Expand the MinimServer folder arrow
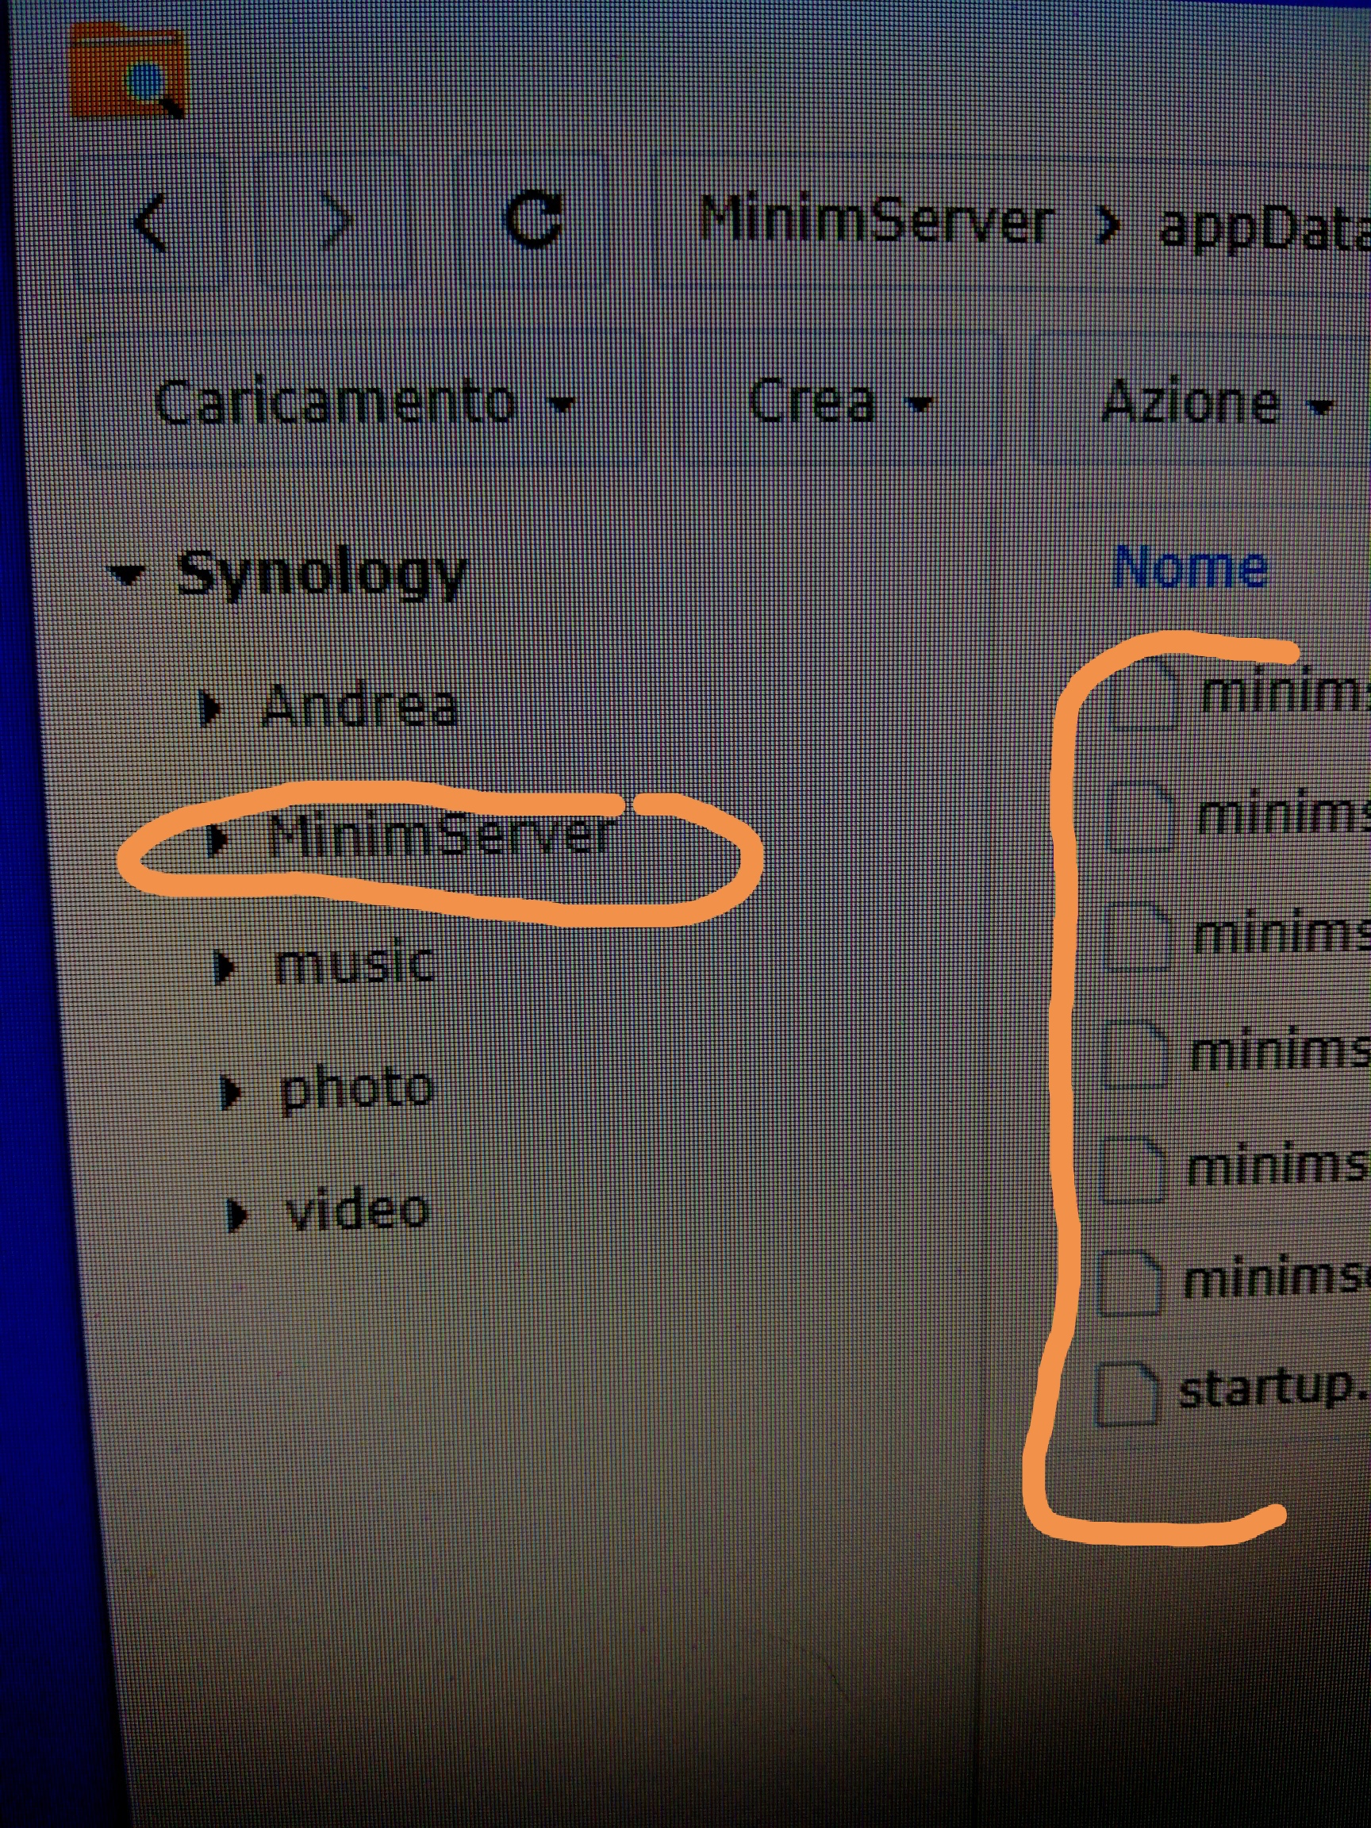The width and height of the screenshot is (1371, 1828). (x=217, y=838)
